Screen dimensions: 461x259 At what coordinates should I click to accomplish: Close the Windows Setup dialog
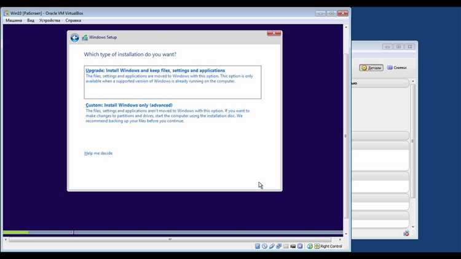point(274,34)
